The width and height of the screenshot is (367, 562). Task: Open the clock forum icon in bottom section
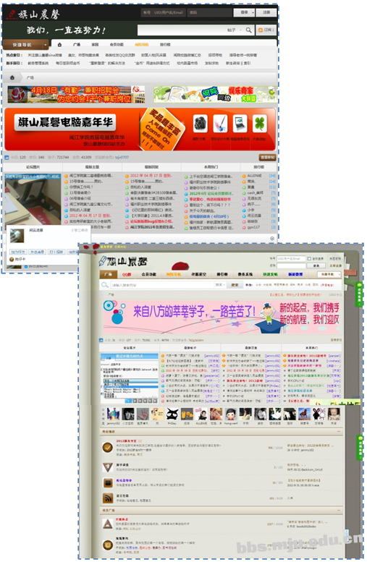(x=108, y=545)
